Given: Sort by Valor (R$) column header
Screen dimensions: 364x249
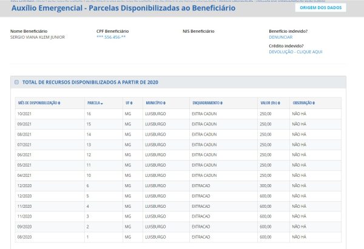Looking at the screenshot, I should (x=269, y=103).
